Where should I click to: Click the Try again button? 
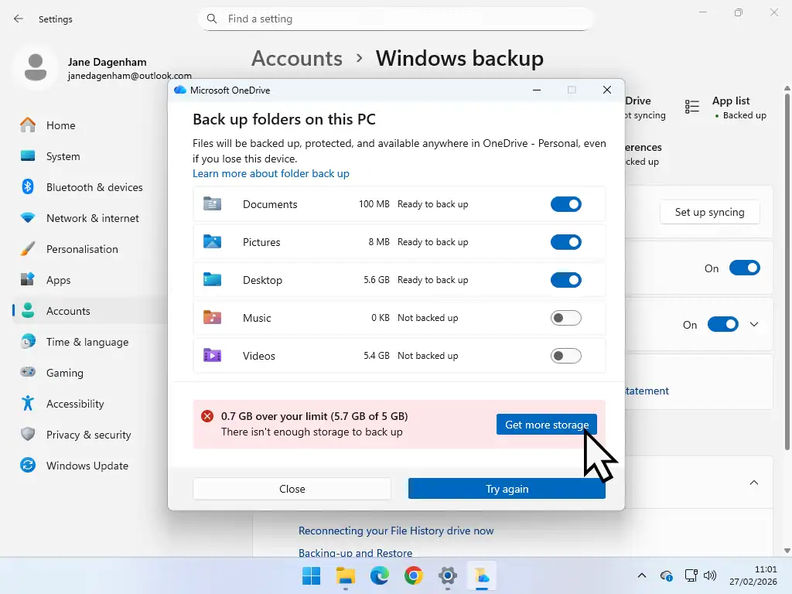click(x=507, y=488)
